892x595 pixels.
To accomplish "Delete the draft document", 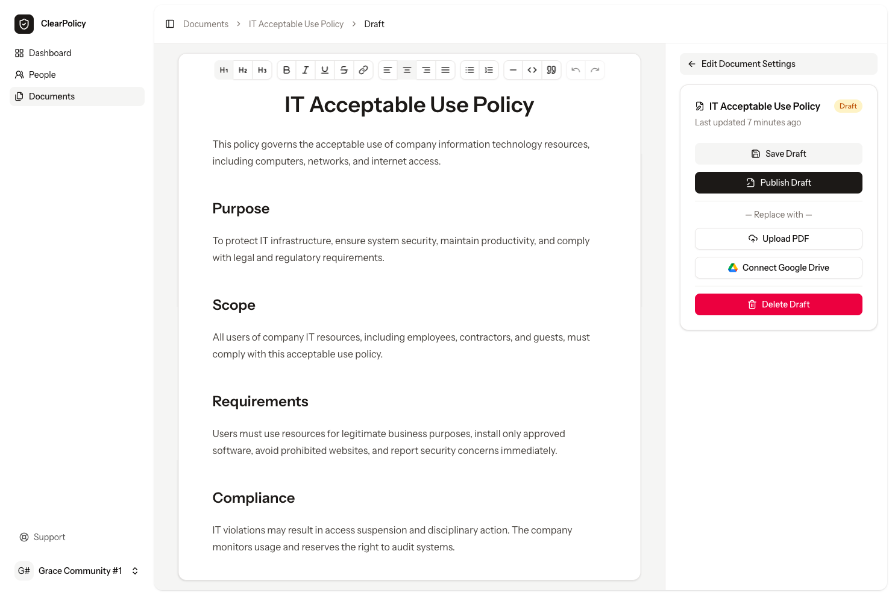I will click(778, 304).
